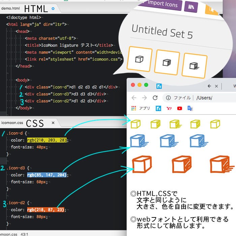Open the Yahoo bookmark icon
Viewport: 236px width, 236px height.
pyautogui.click(x=169, y=108)
